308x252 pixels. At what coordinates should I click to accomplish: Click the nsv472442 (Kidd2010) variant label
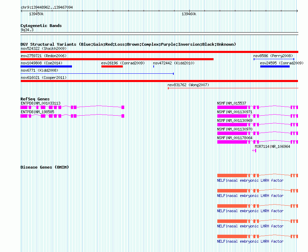[174, 63]
